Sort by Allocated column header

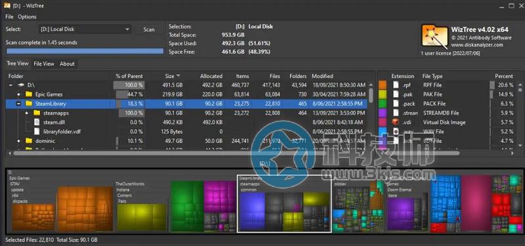point(211,76)
